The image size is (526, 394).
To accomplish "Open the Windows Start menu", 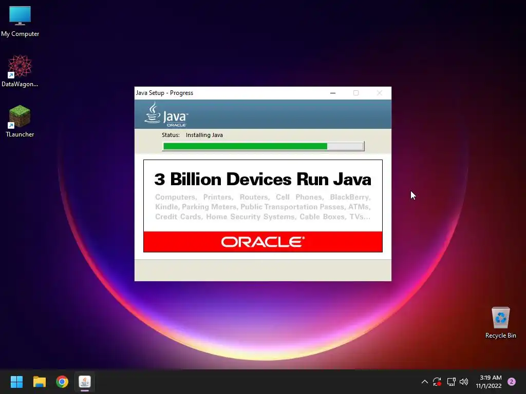I will click(16, 382).
